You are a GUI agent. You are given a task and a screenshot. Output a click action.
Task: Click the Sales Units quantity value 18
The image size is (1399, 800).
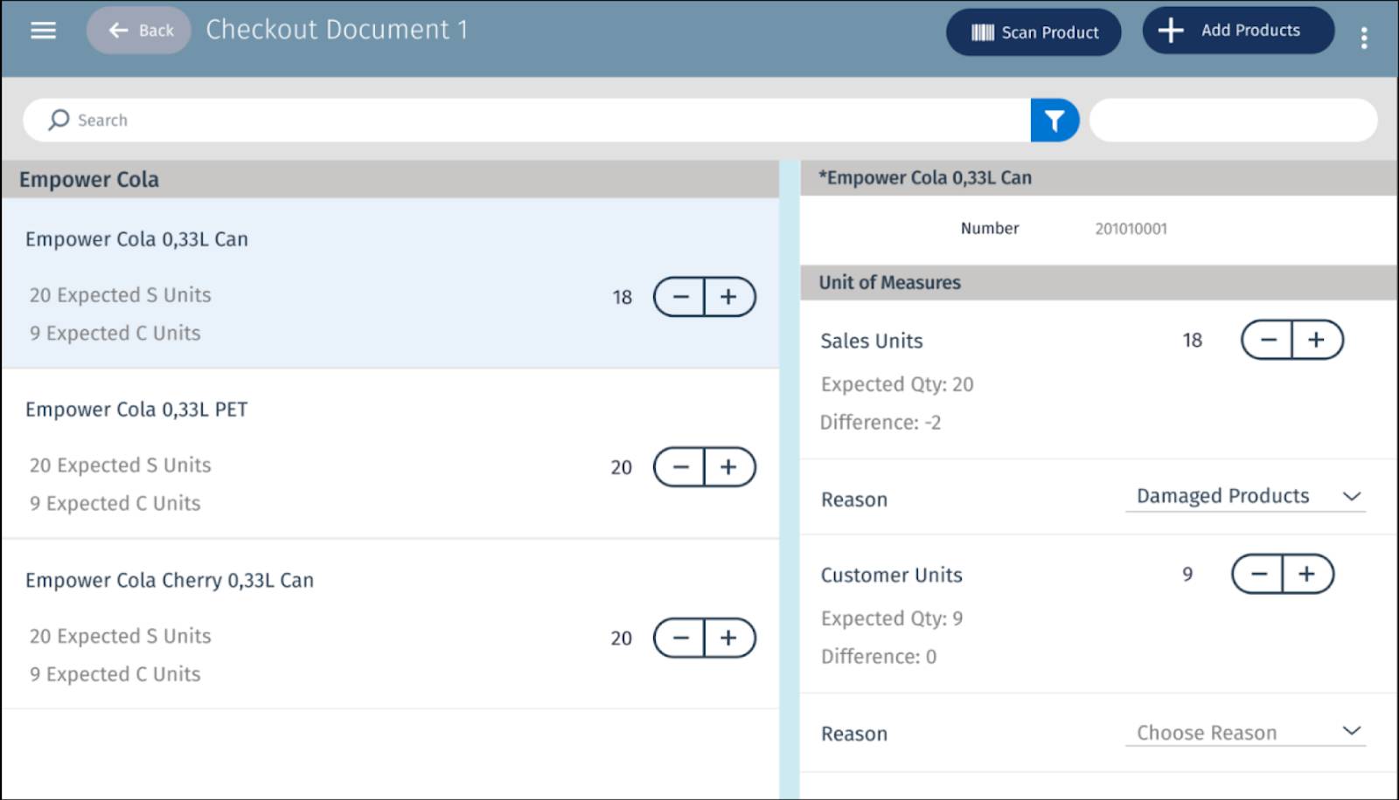tap(1193, 341)
